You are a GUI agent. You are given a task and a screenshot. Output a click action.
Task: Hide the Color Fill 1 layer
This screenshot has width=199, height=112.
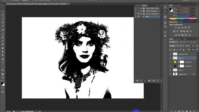170,66
